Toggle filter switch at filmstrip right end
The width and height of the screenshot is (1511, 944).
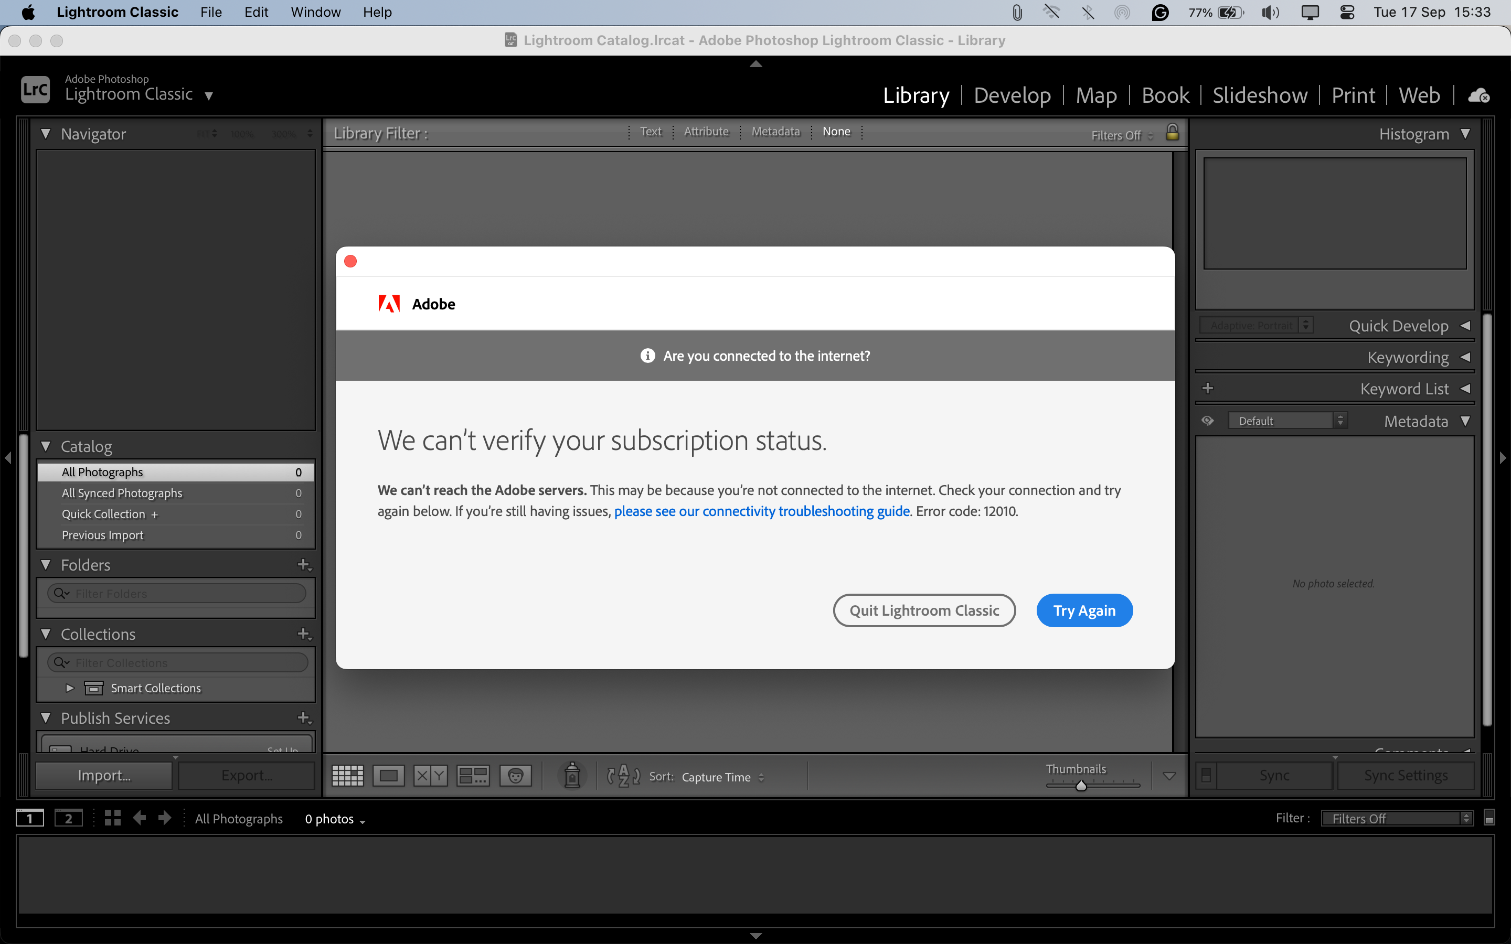coord(1489,818)
